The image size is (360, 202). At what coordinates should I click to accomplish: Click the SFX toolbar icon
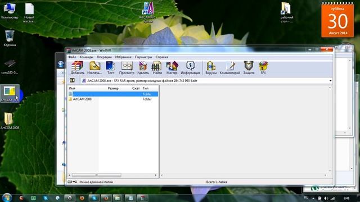coord(263,67)
